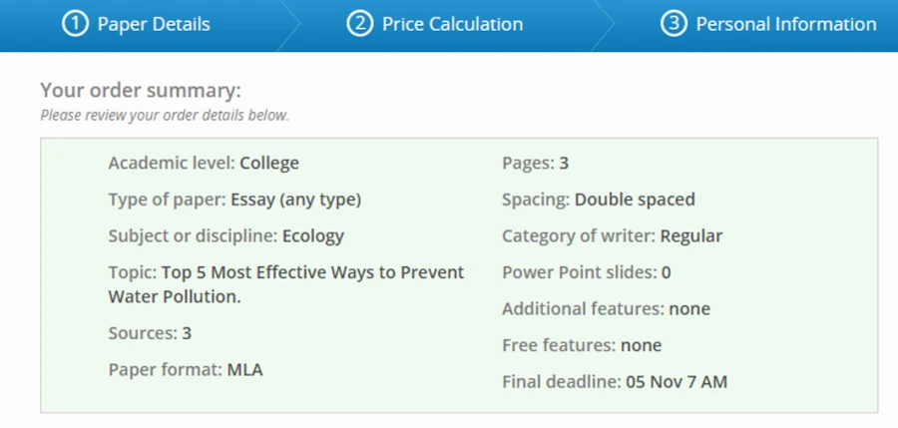The width and height of the screenshot is (898, 428).
Task: Click the "Your order summary" heading
Action: click(141, 90)
